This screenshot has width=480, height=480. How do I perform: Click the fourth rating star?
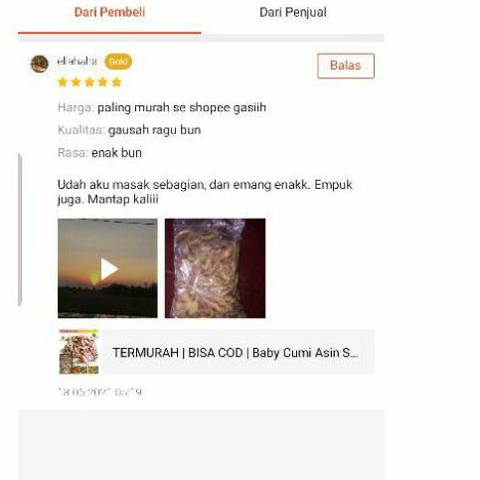point(103,81)
